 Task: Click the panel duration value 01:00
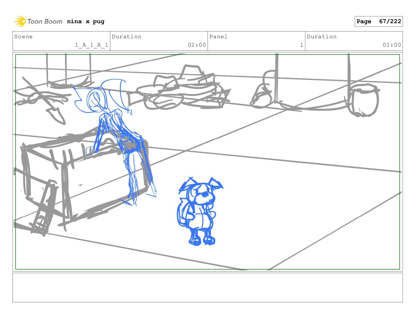392,45
